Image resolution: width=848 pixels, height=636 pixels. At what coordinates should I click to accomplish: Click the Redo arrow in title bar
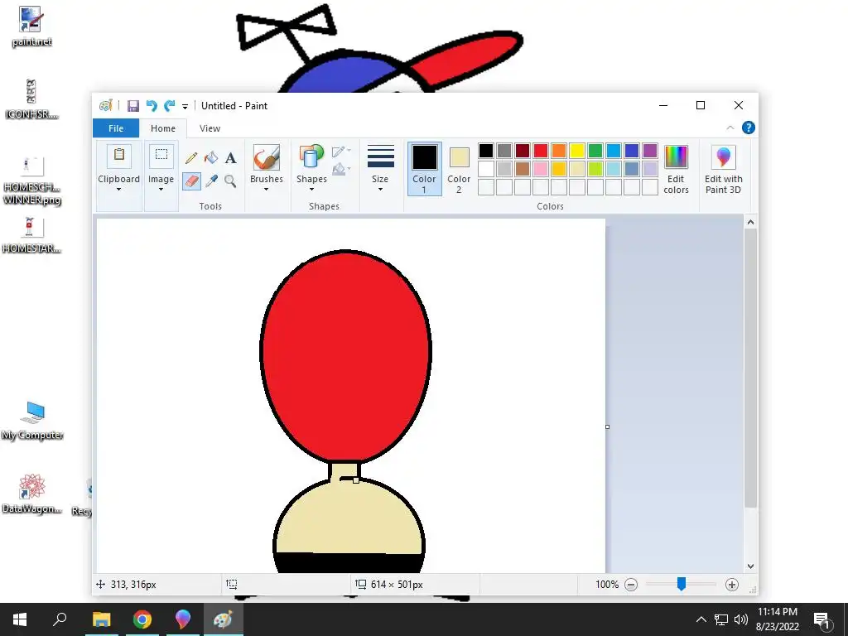point(170,106)
